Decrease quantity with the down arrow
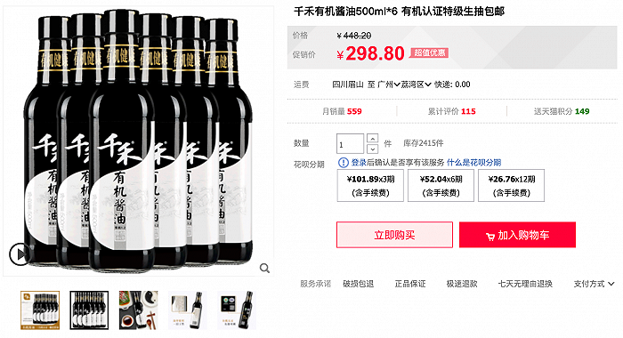The height and width of the screenshot is (338, 623). coord(372,149)
